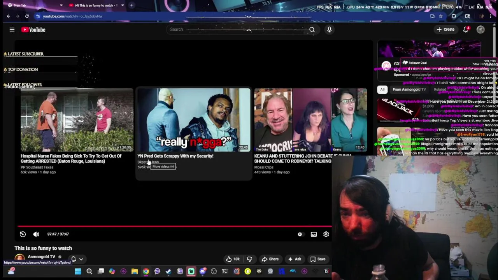Image resolution: width=498 pixels, height=280 pixels.
Task: Click the Create button
Action: (x=445, y=30)
